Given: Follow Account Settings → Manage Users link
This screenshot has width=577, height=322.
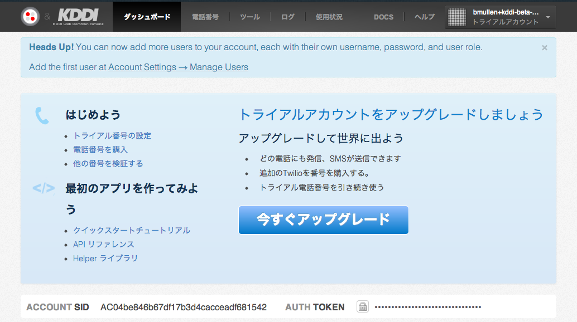Looking at the screenshot, I should (178, 67).
